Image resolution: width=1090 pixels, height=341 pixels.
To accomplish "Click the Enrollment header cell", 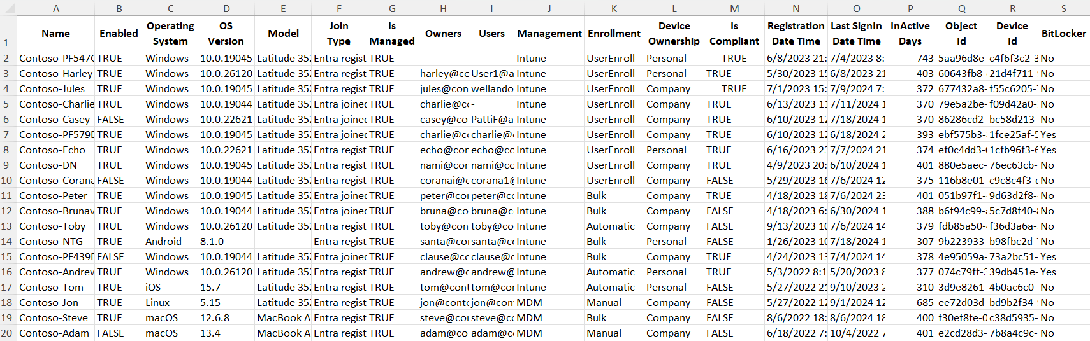I will 614,33.
